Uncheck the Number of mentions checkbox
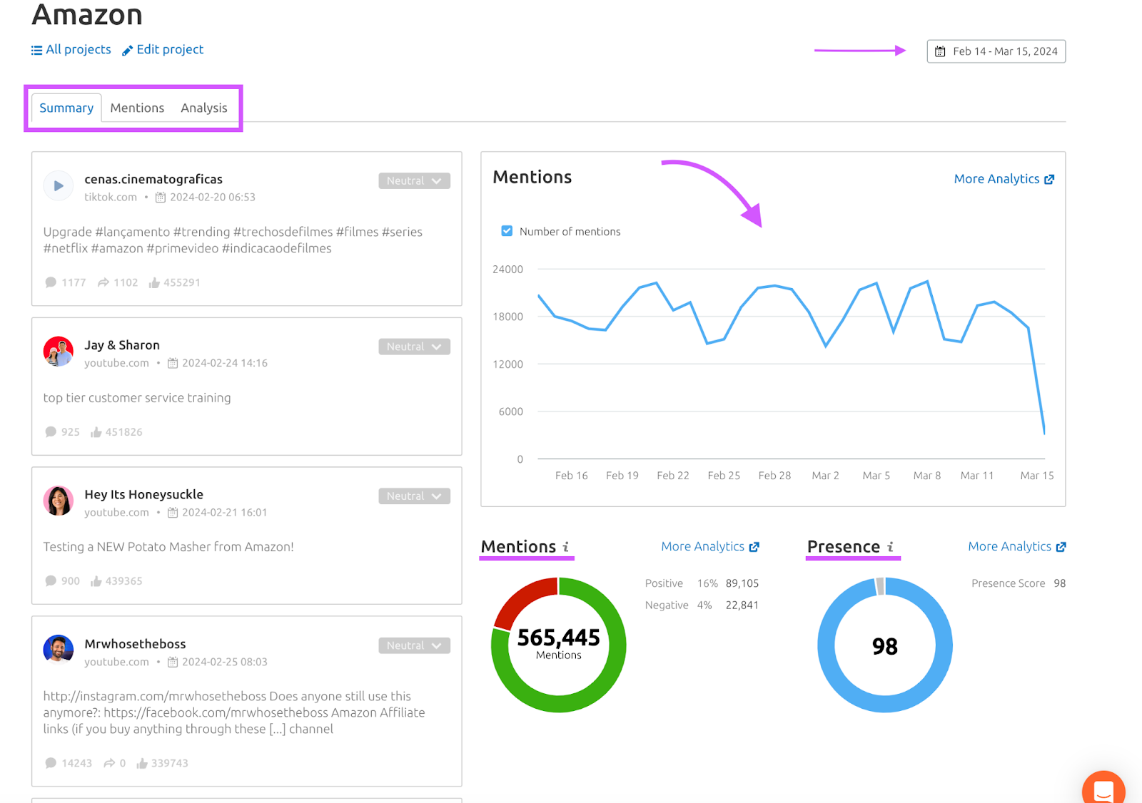Image resolution: width=1142 pixels, height=803 pixels. (x=507, y=231)
